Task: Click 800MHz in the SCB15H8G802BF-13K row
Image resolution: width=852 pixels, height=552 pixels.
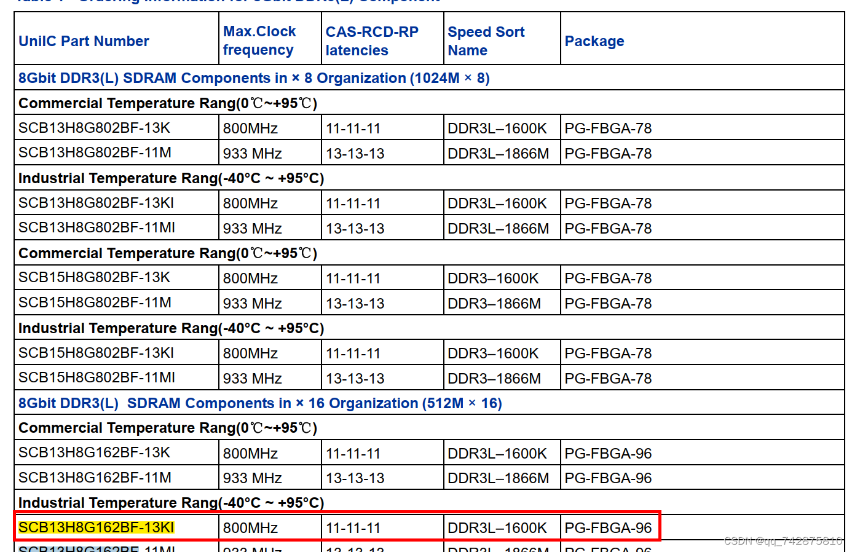Action: [250, 278]
